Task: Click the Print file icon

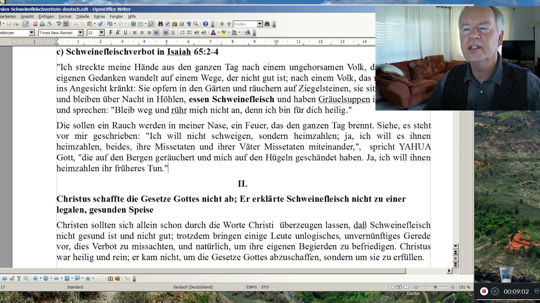Action: point(42,24)
